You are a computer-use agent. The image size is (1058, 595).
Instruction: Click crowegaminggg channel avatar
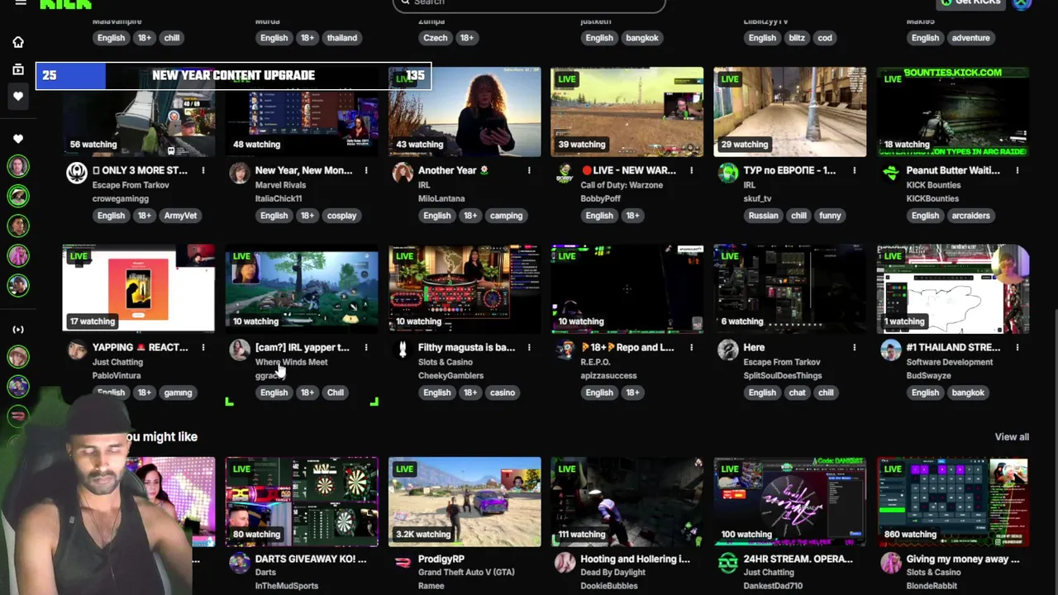pyautogui.click(x=77, y=173)
